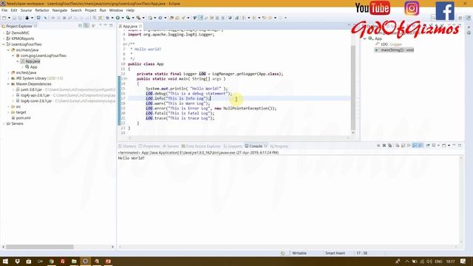
Task: Open the Help menu
Action: click(130, 10)
